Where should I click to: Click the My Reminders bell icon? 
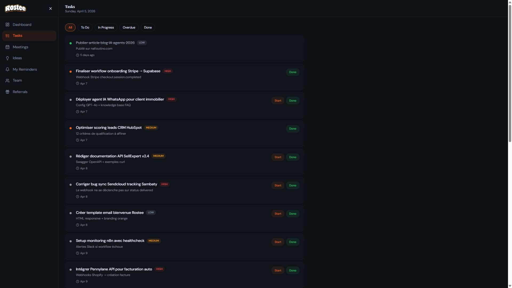point(7,69)
